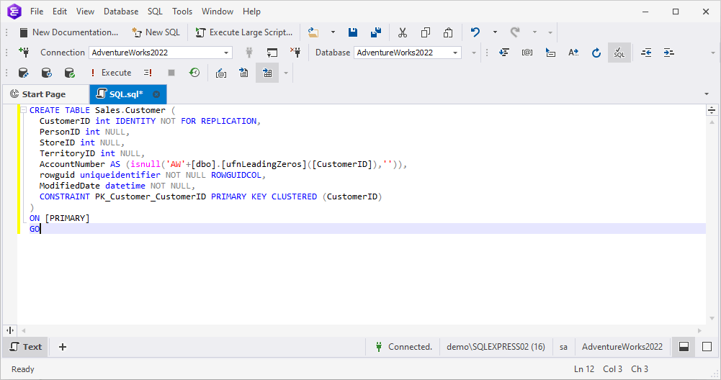
Task: Open the File menu
Action: [37, 11]
